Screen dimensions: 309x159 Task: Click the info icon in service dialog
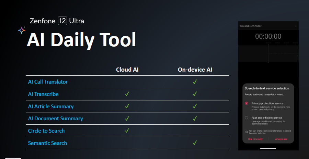[x=246, y=132]
